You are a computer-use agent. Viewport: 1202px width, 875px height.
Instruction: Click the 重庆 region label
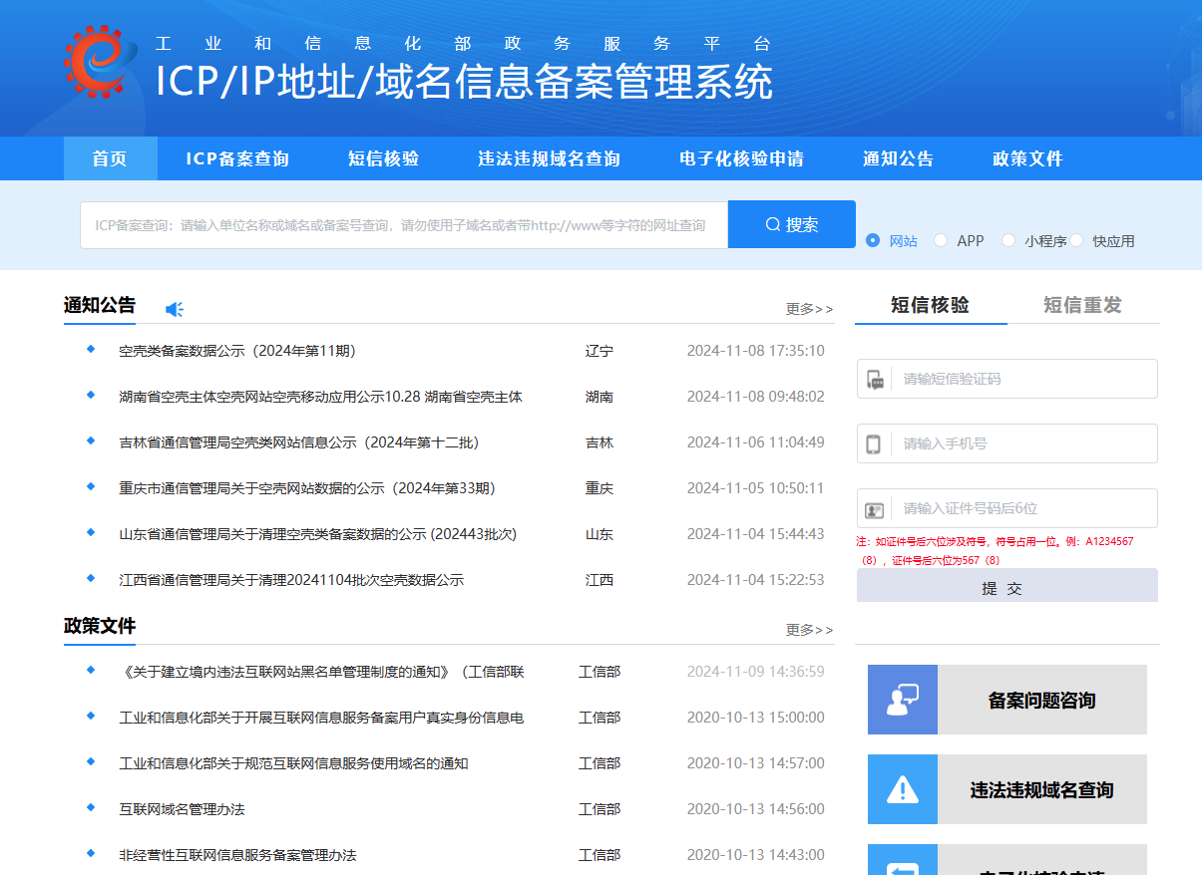(x=600, y=488)
